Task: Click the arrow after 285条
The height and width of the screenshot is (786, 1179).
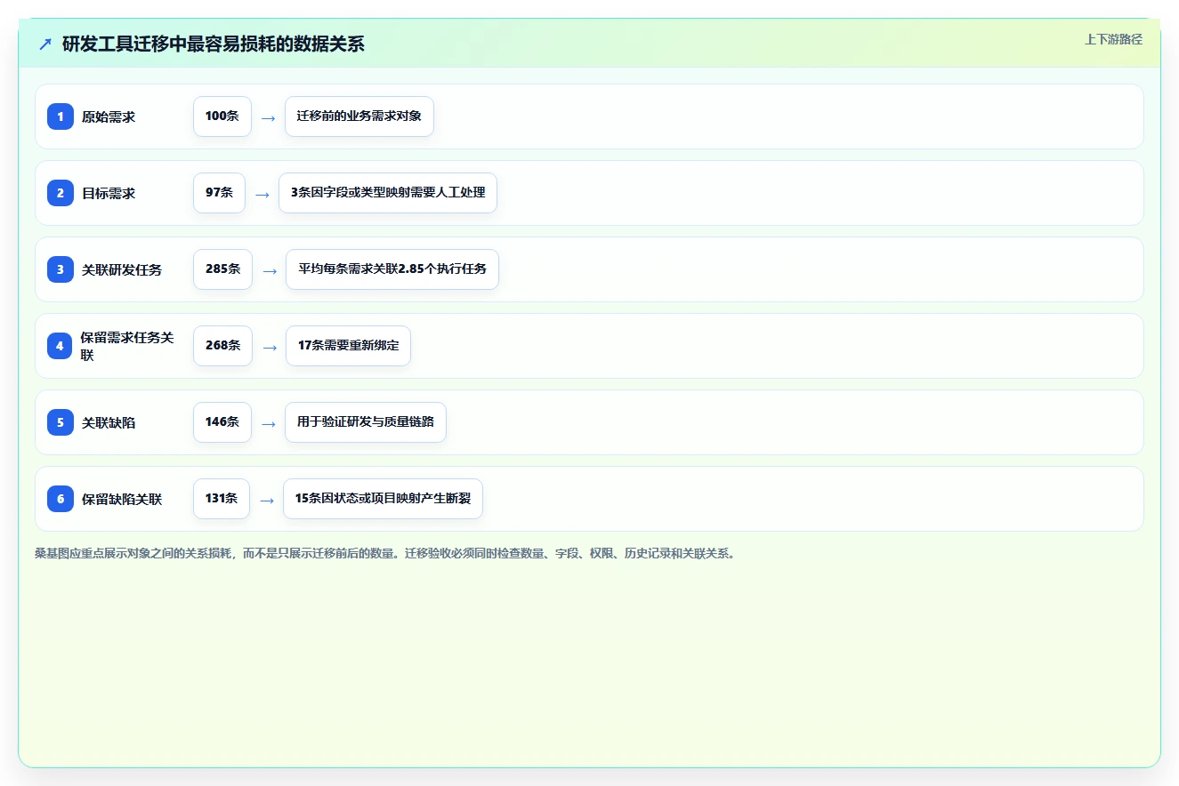Action: (270, 270)
